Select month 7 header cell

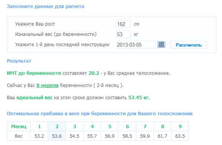[145, 126]
